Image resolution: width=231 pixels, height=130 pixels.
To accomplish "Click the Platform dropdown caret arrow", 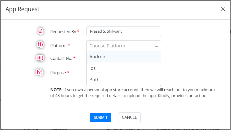I will (156, 46).
